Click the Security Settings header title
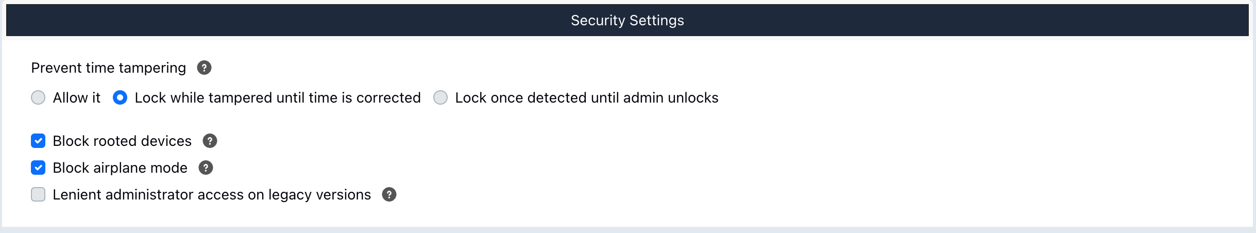 (627, 20)
